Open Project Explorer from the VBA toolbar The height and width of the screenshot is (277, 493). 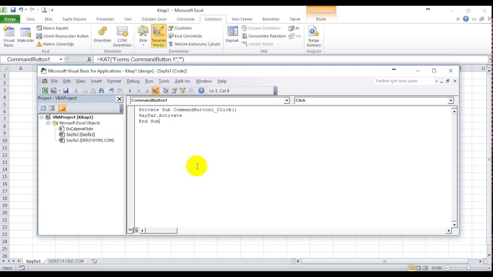point(166,91)
